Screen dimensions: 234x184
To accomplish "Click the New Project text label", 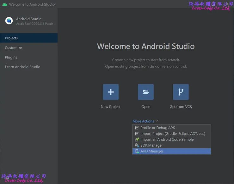I will coord(111,107).
